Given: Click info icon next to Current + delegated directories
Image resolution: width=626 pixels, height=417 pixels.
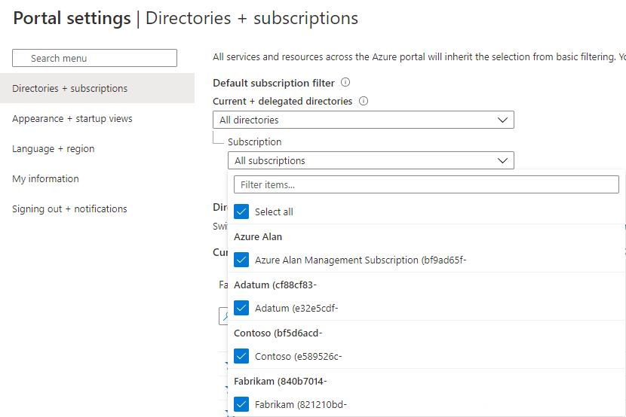Looking at the screenshot, I should [x=364, y=101].
